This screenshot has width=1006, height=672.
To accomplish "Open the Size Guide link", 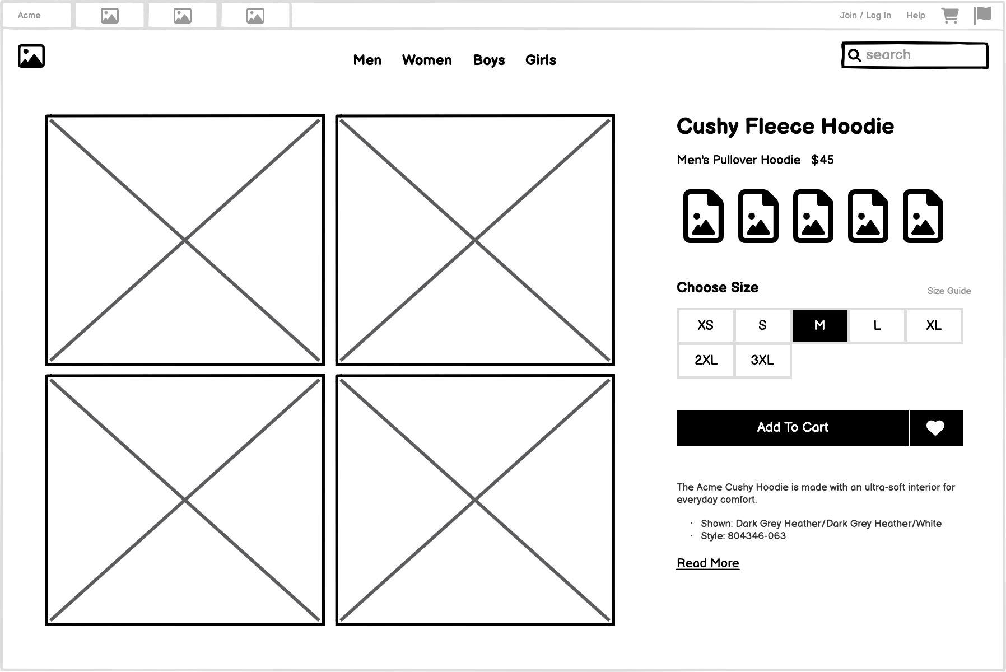I will (x=948, y=291).
